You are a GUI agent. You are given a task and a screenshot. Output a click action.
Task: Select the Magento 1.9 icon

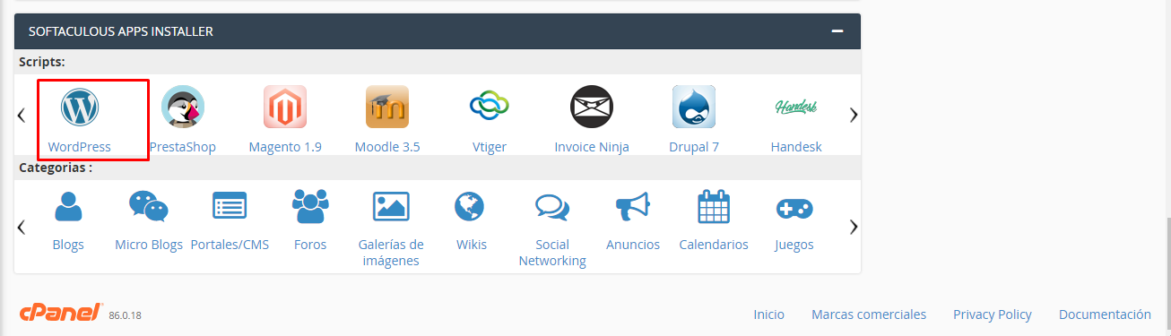pos(285,108)
